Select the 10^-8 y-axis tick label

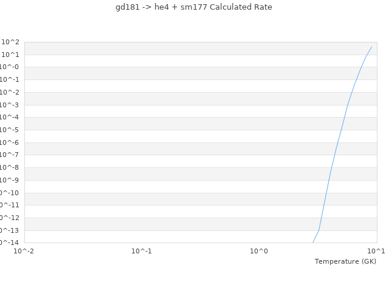(x=10, y=167)
